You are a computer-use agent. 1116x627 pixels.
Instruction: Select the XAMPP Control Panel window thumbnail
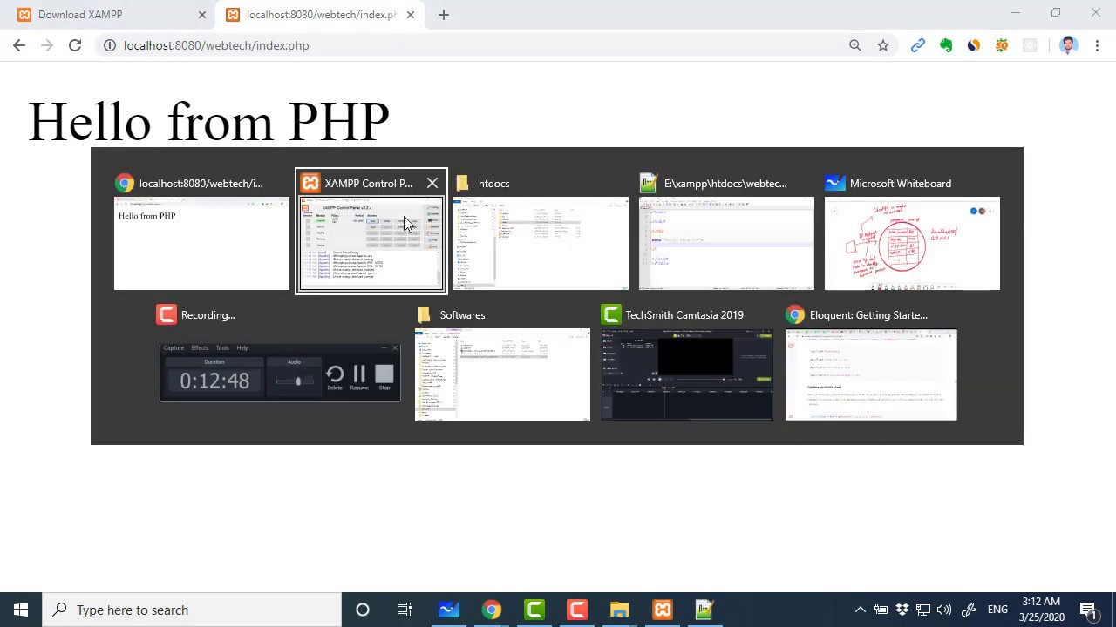pyautogui.click(x=371, y=244)
